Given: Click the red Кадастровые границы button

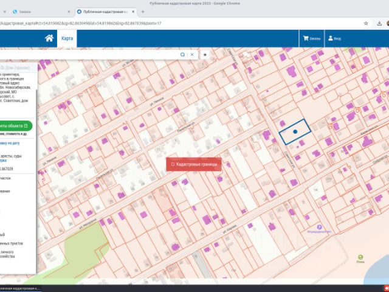Looking at the screenshot, I should pyautogui.click(x=194, y=164).
